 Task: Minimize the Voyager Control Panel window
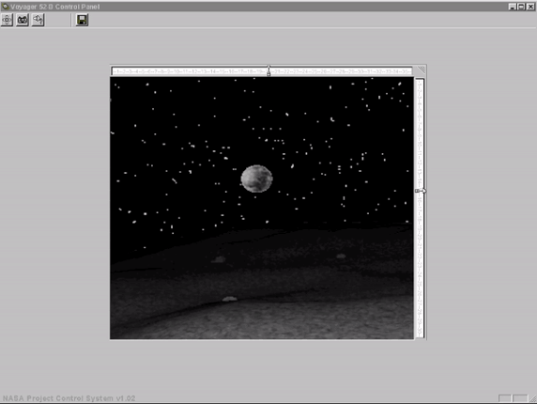pos(512,7)
